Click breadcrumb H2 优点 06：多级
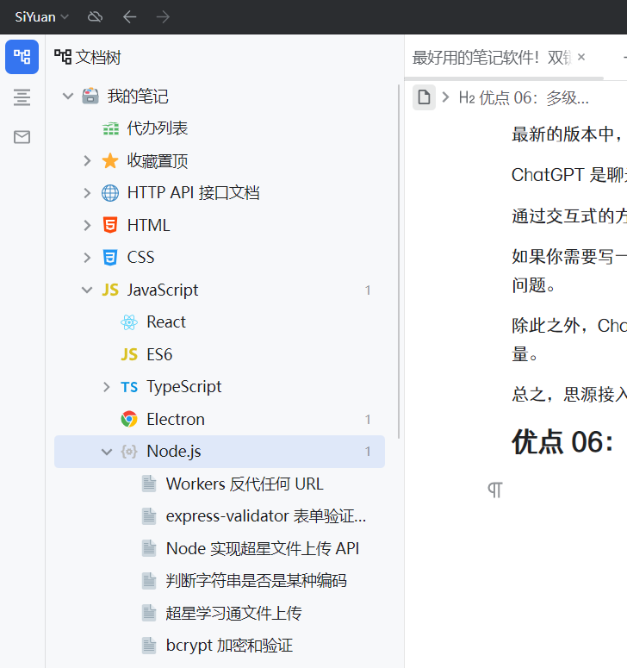Image resolution: width=627 pixels, height=668 pixels. point(524,98)
